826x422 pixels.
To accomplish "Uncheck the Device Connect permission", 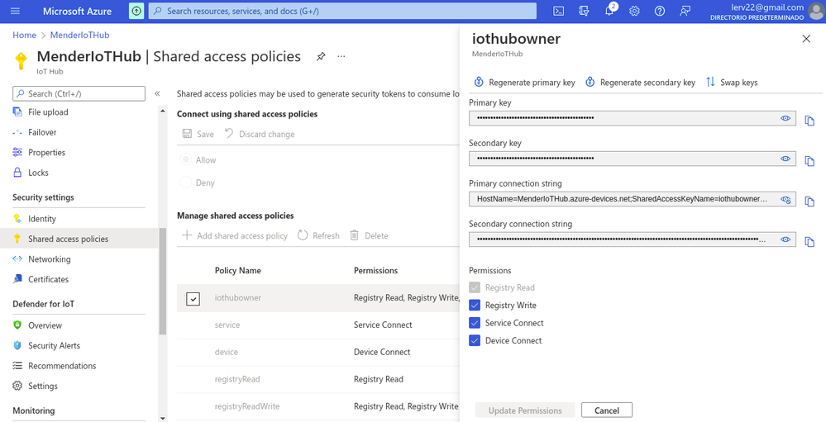I will click(475, 340).
